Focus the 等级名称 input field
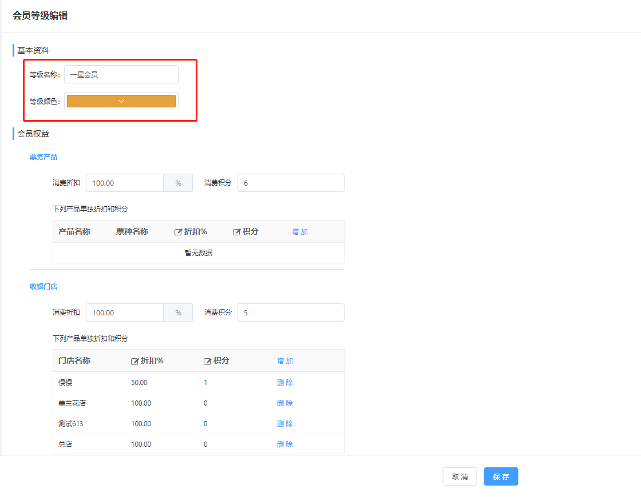 (121, 74)
